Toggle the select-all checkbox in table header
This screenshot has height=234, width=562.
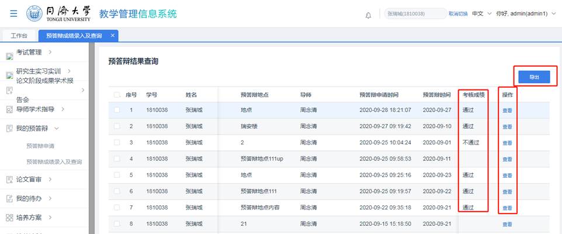point(117,95)
